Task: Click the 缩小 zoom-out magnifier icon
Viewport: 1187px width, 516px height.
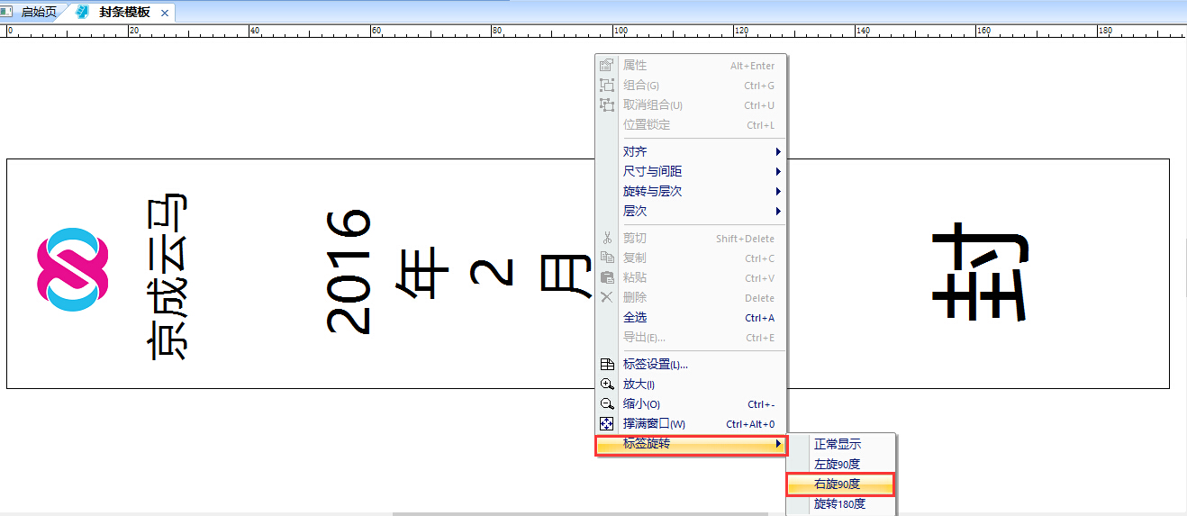Action: click(607, 404)
